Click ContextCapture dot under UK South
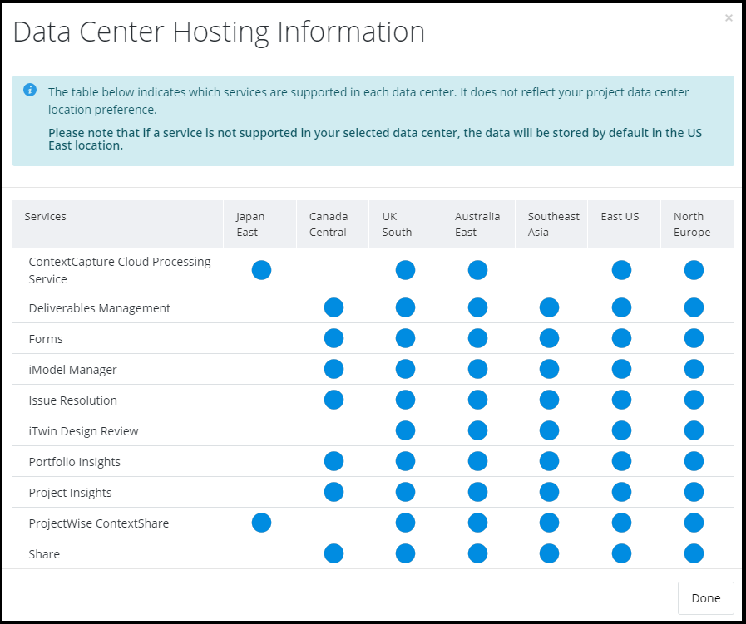746x624 pixels. point(405,270)
